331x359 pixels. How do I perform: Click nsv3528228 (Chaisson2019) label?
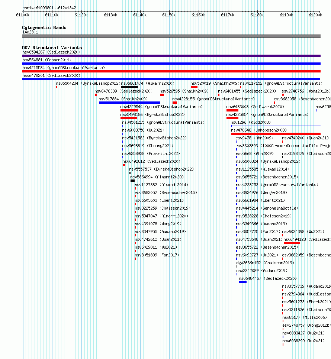pos(264,216)
